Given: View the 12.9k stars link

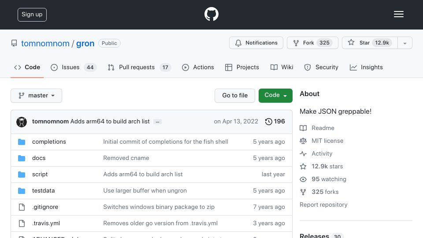Looking at the screenshot, I should [327, 166].
